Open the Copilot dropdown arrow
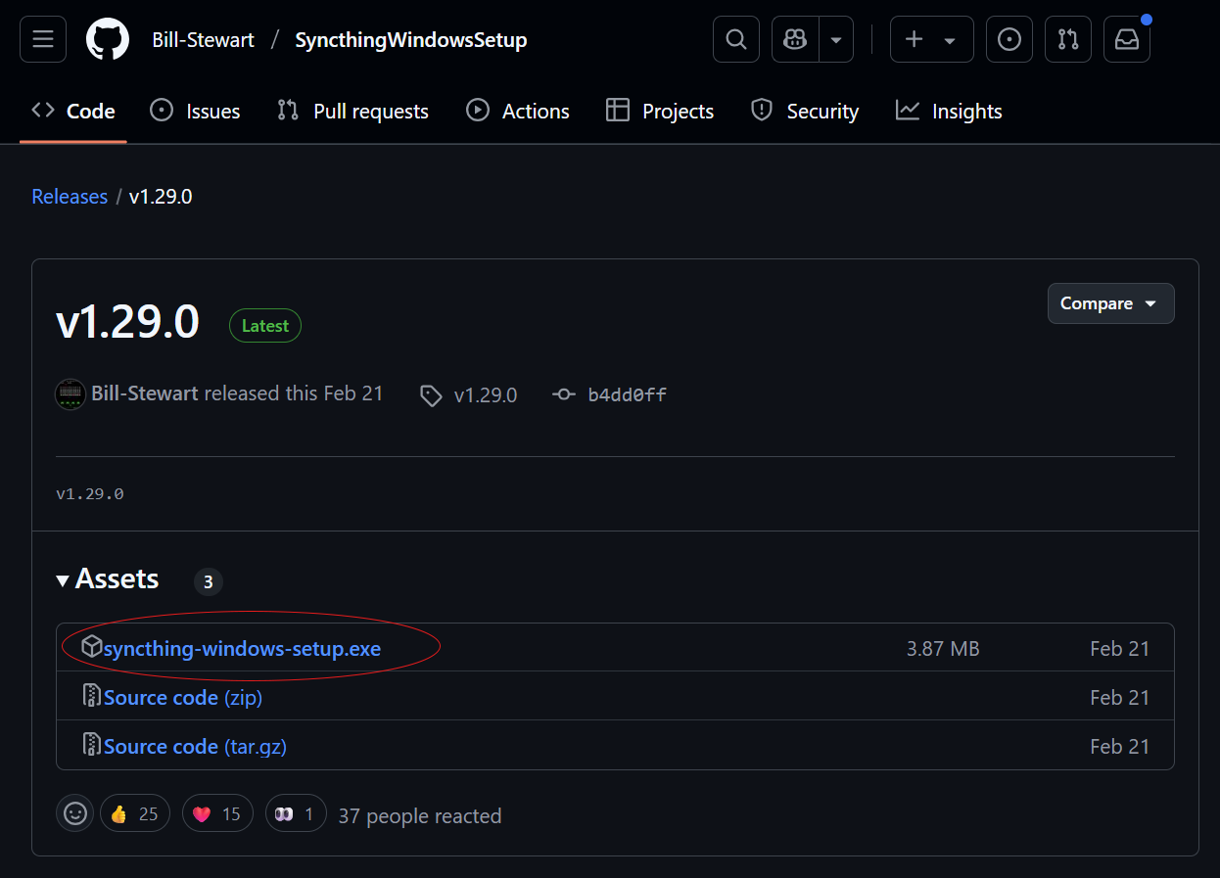Image resolution: width=1220 pixels, height=878 pixels. 836,39
